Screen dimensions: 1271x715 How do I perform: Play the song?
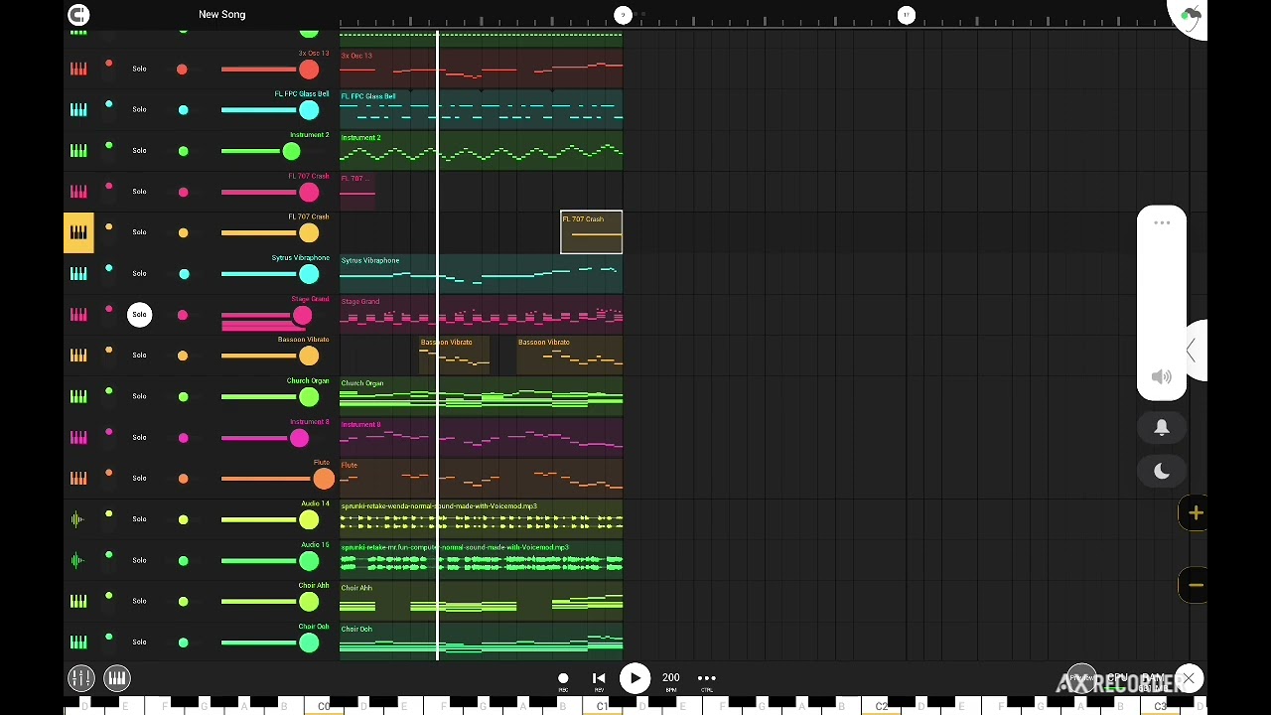click(635, 678)
